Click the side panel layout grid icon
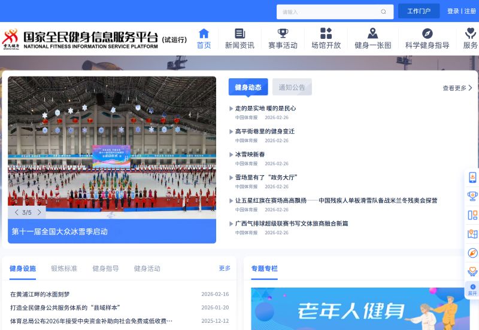Image resolution: width=479 pixels, height=330 pixels. 472,215
